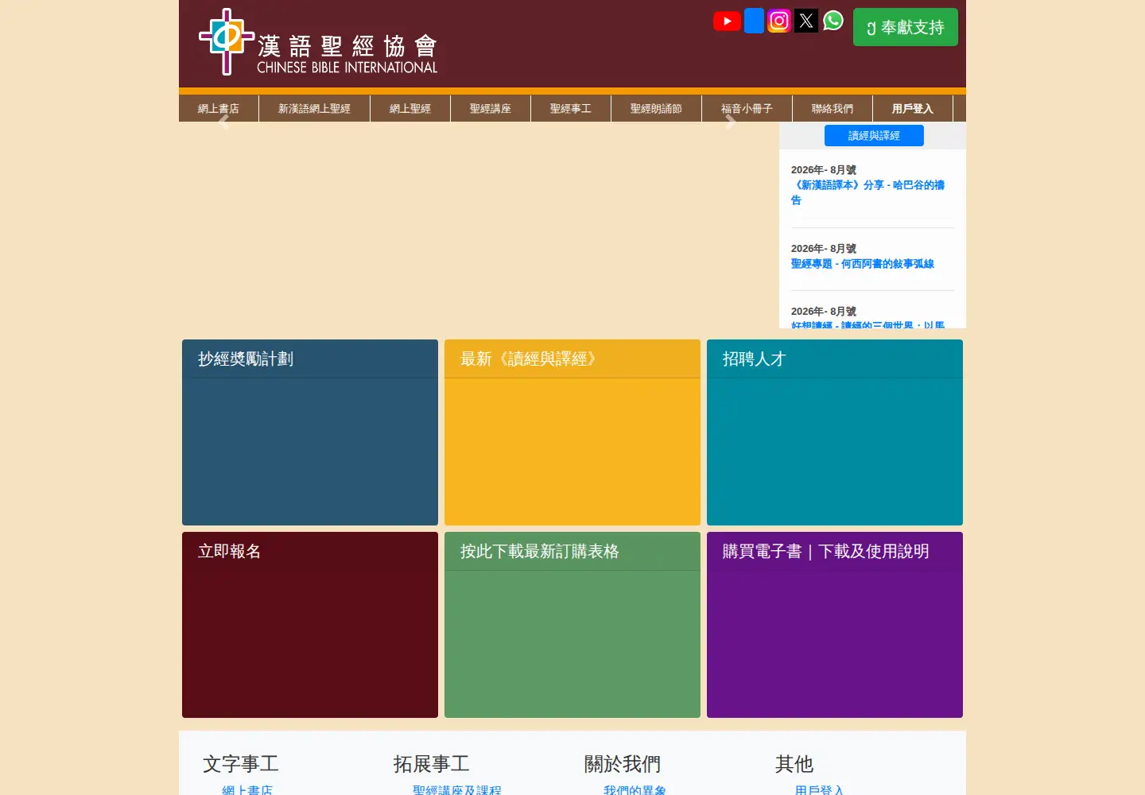
Task: Open the 購買電子書 purple card
Action: (x=835, y=625)
